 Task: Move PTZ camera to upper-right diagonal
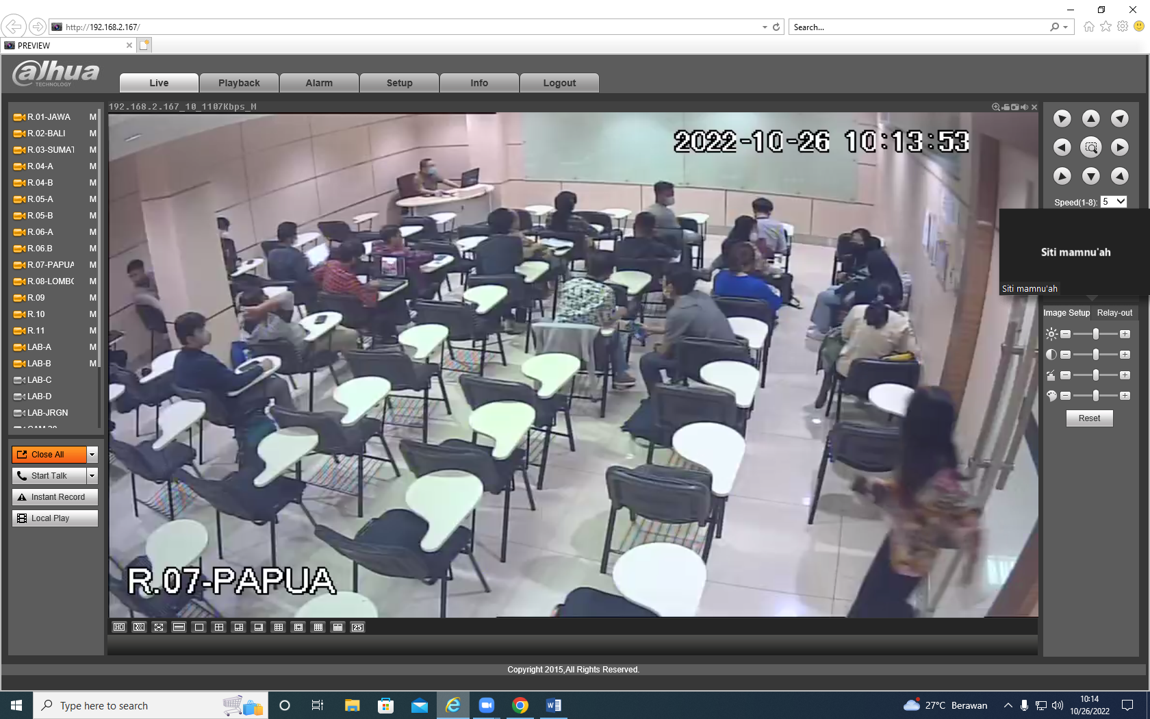pos(1120,118)
